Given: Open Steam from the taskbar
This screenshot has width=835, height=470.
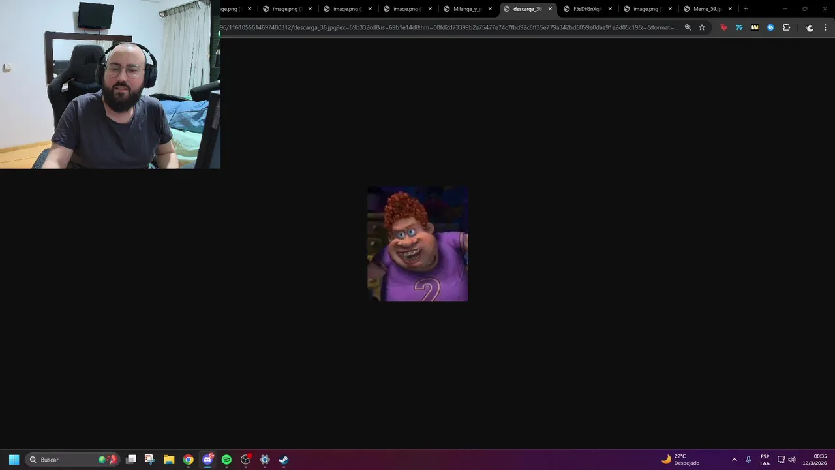Looking at the screenshot, I should (x=284, y=460).
